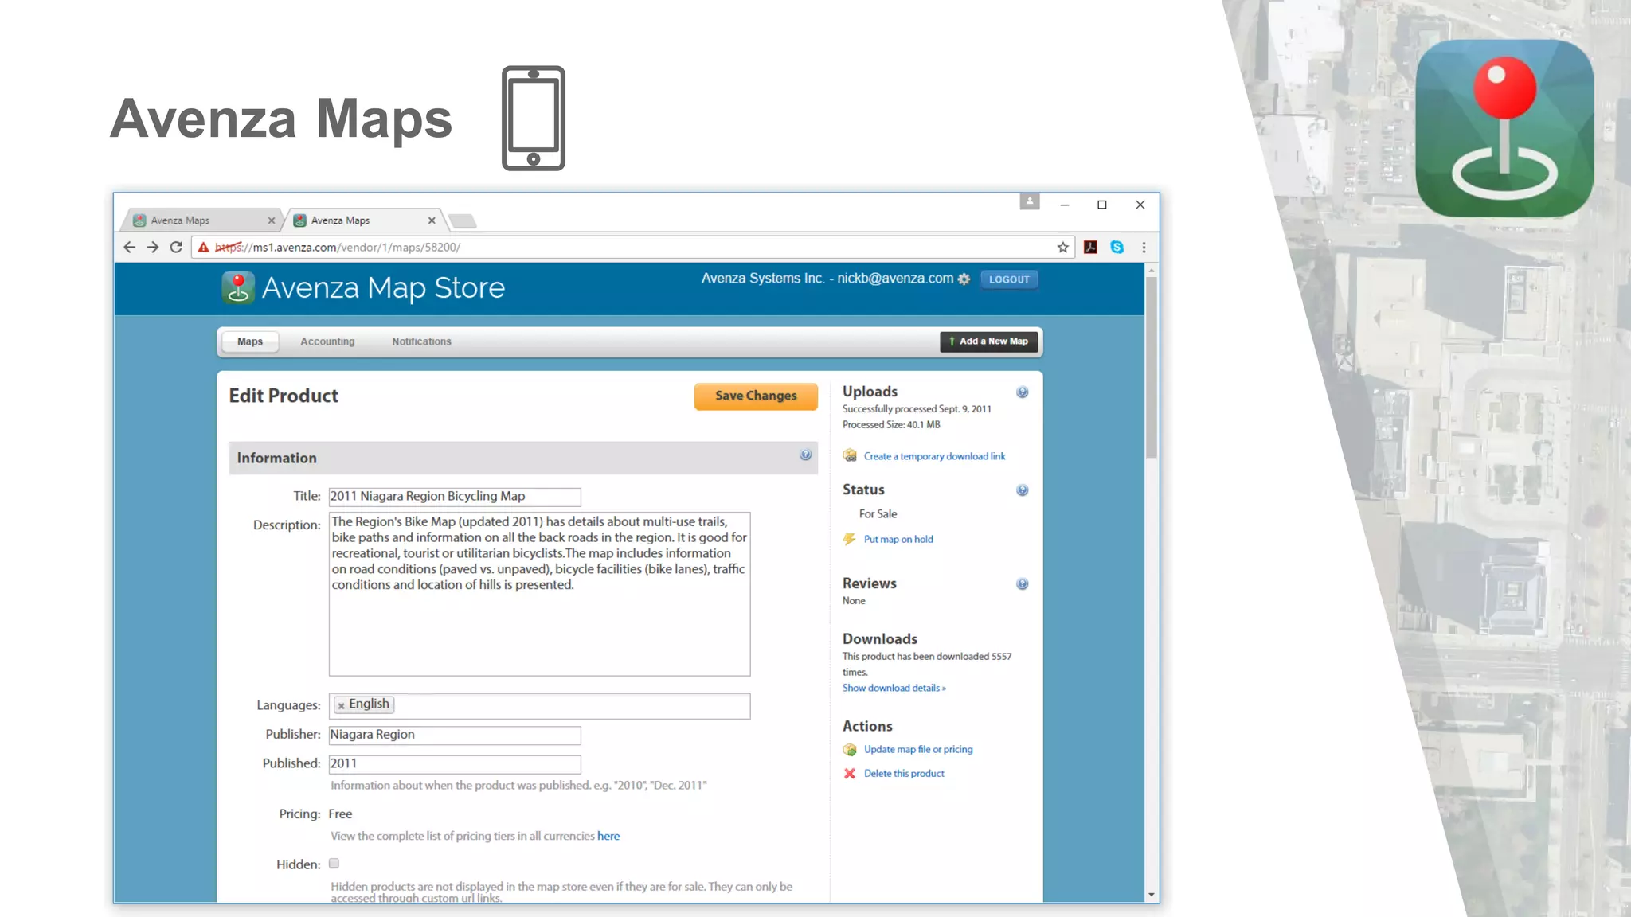The image size is (1631, 917).
Task: Open the Uploads help question icon
Action: pyautogui.click(x=1022, y=392)
